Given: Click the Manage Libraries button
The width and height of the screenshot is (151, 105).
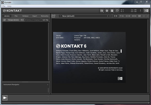Looking at the screenshot, I should tap(13, 20).
